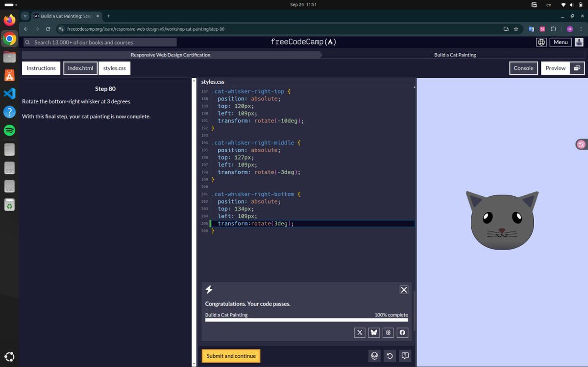This screenshot has height=367, width=588.
Task: Share completion on Bluesky
Action: click(x=374, y=332)
